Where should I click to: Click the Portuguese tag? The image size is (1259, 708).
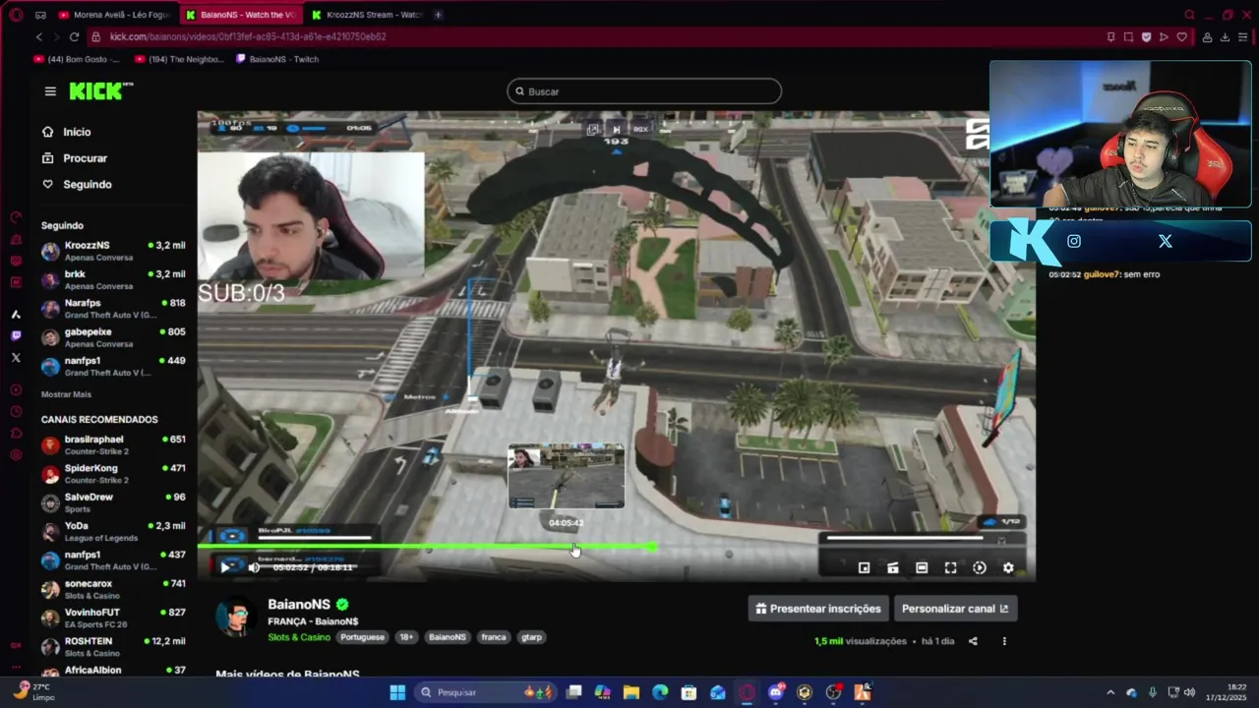pos(362,637)
